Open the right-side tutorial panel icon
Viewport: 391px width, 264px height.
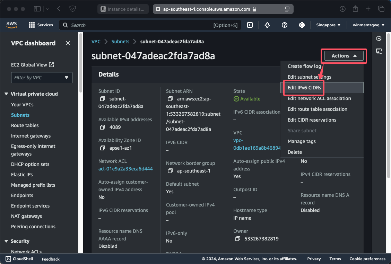click(379, 51)
